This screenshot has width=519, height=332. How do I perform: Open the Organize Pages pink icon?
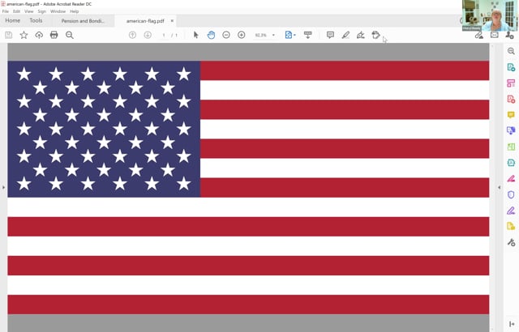pyautogui.click(x=511, y=83)
